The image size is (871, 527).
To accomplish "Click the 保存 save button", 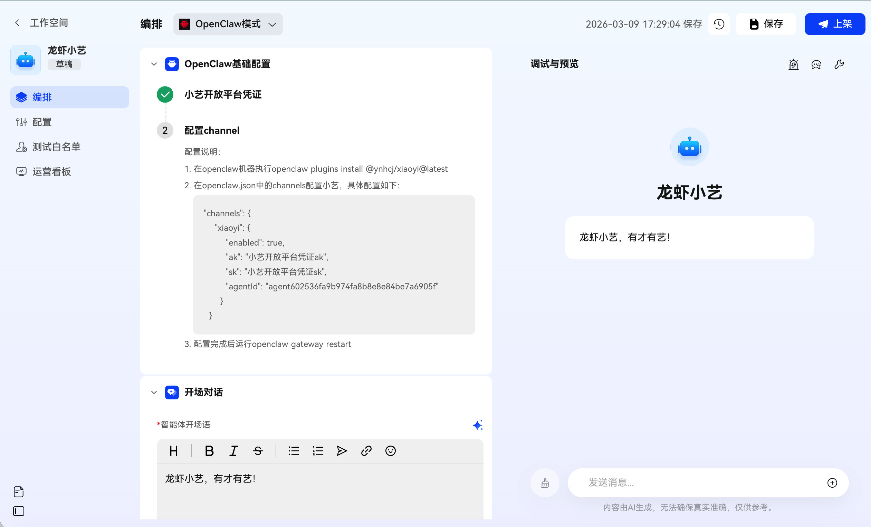I will click(x=766, y=24).
